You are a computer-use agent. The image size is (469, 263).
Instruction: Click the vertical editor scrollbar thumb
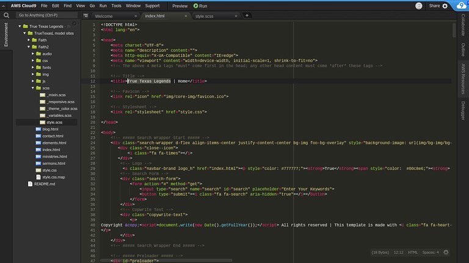click(454, 29)
